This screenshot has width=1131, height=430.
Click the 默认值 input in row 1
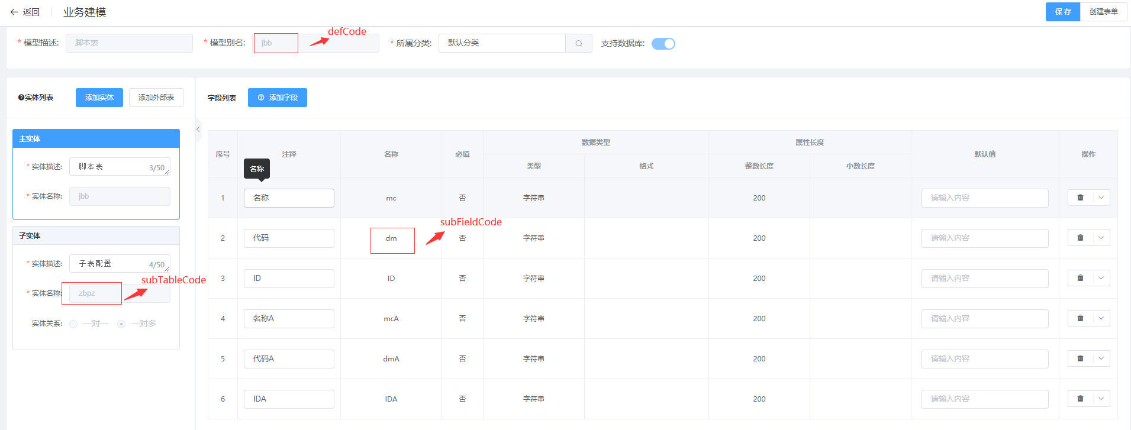[984, 198]
